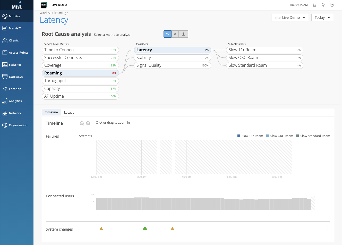Viewport: 342px width, 245px height.
Task: Click the Roaming breadcrumb link
Action: pyautogui.click(x=60, y=13)
